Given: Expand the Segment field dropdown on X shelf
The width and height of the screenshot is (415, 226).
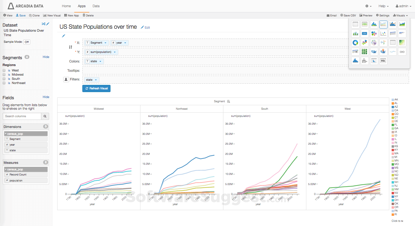Looking at the screenshot, I should 105,43.
